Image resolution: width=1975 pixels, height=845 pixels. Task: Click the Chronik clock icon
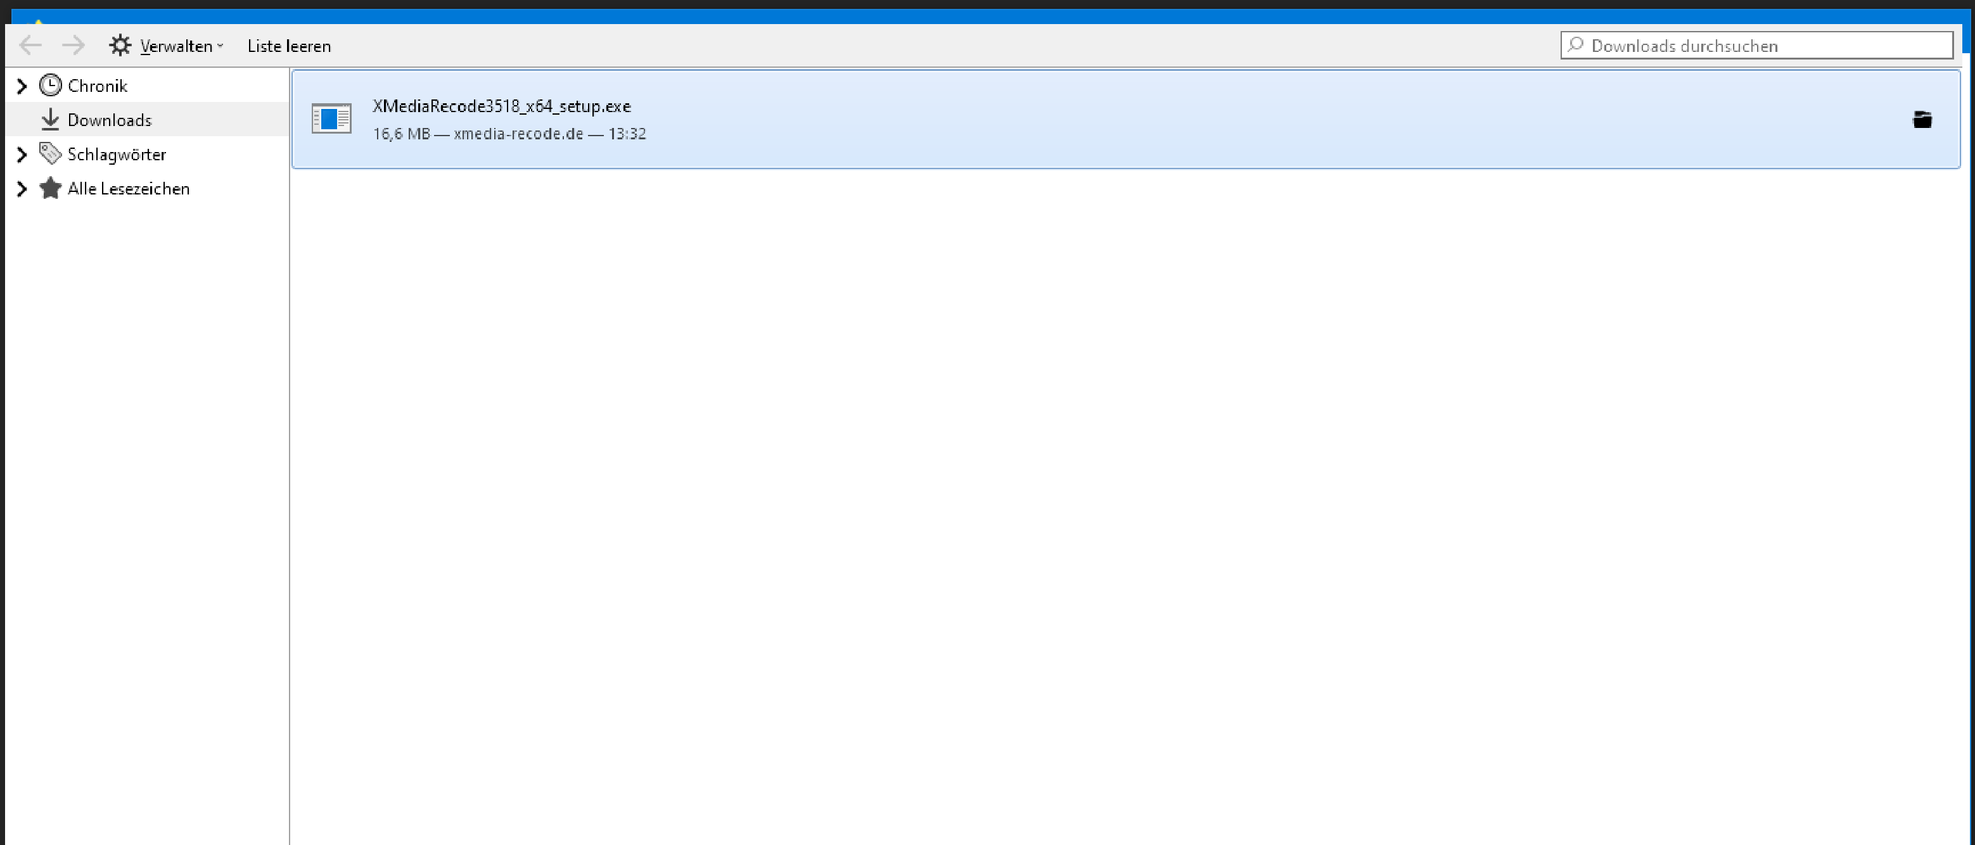(x=49, y=85)
